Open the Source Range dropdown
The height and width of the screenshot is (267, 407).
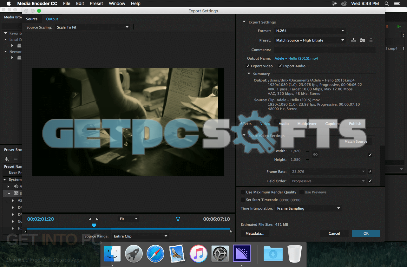coord(140,236)
